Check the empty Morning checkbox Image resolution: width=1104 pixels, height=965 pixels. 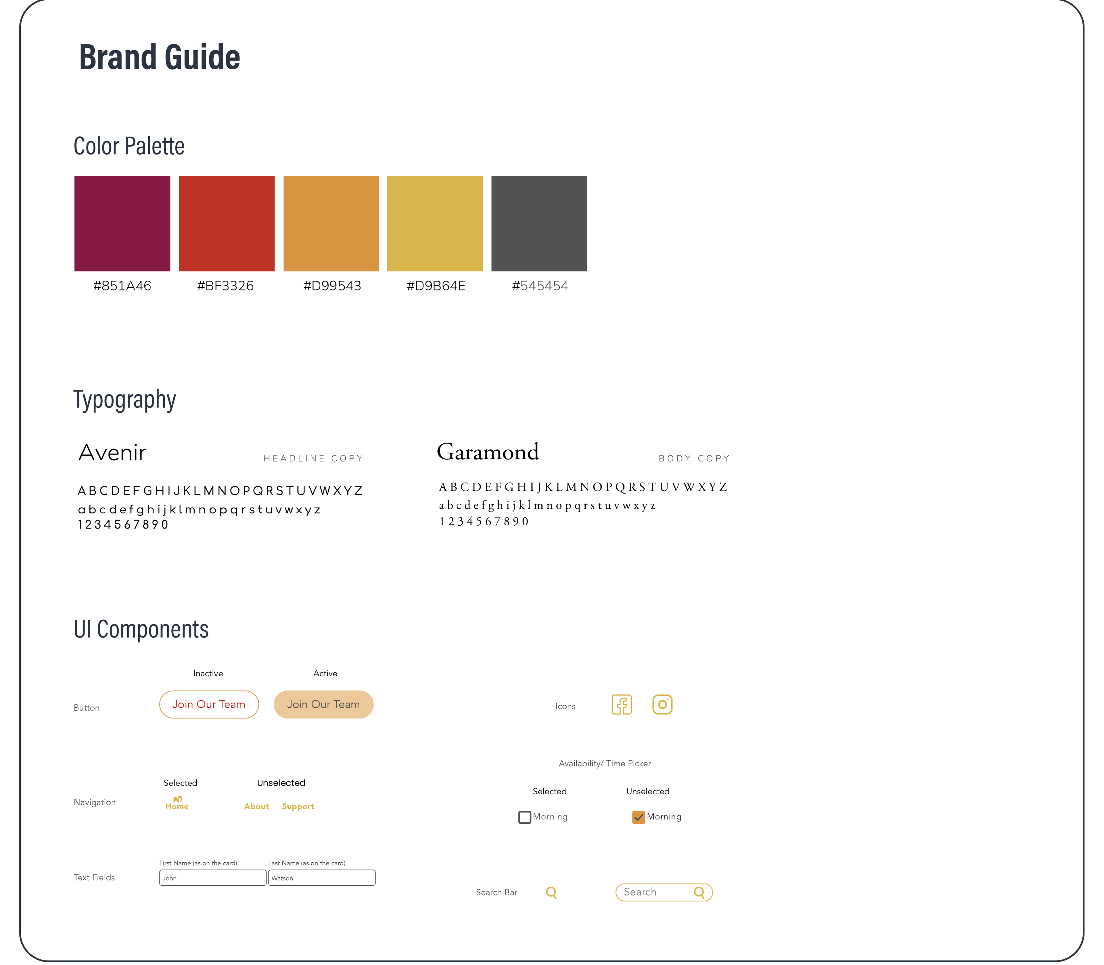pyautogui.click(x=524, y=817)
